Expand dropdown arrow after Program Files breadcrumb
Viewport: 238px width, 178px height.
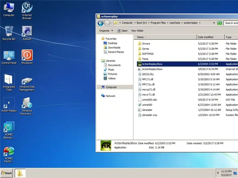167,23
